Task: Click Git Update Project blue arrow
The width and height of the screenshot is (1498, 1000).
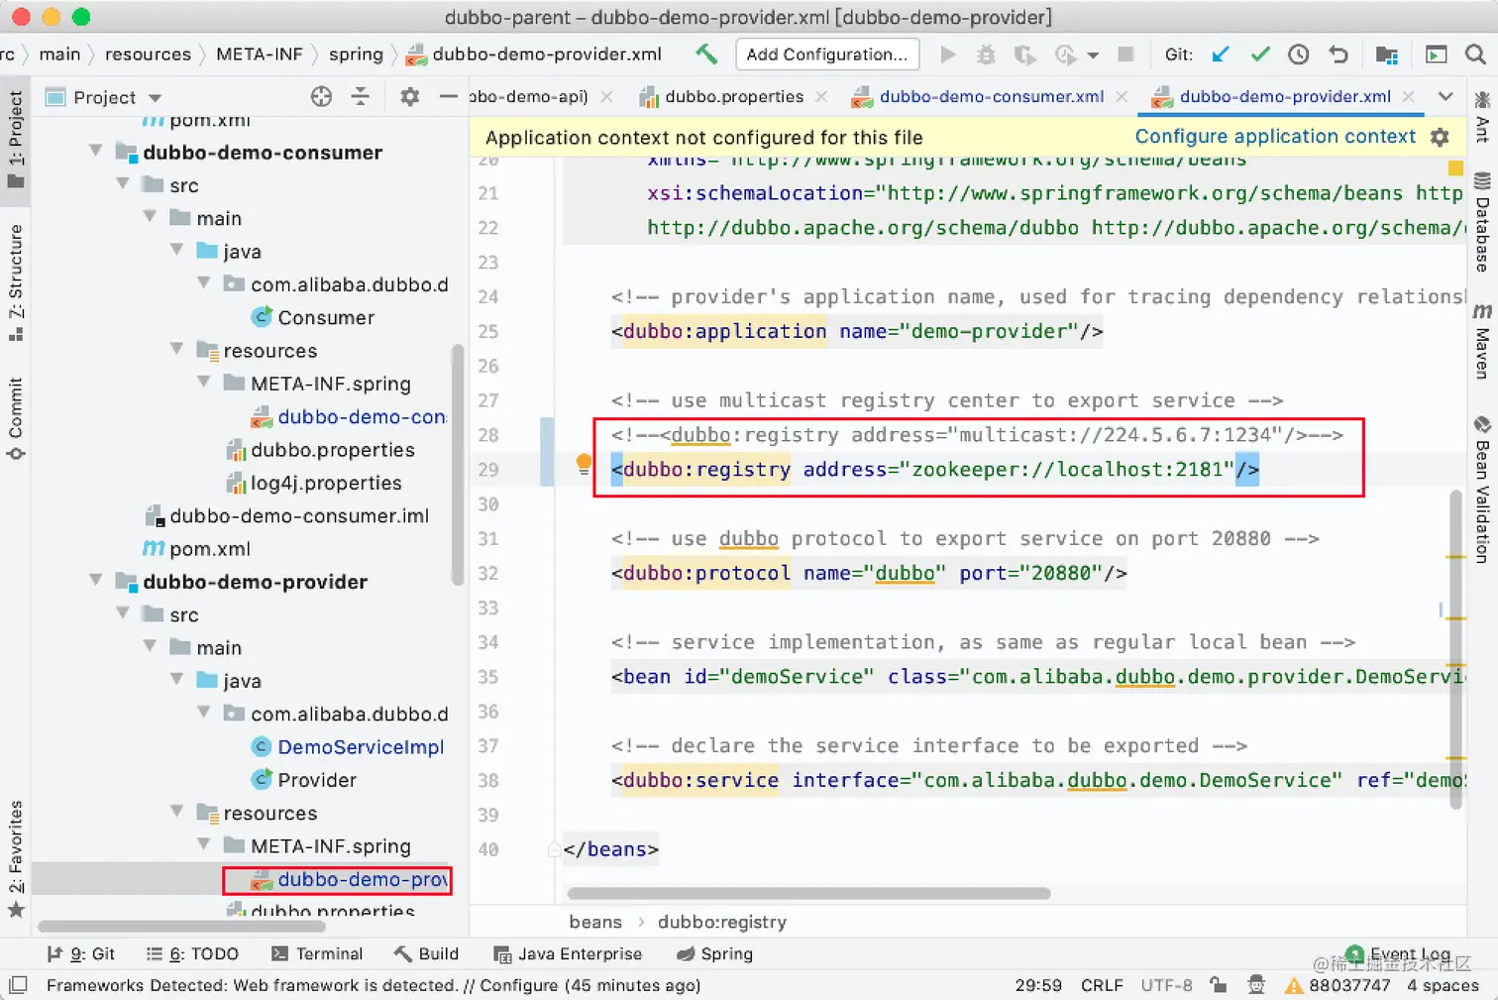Action: [1221, 55]
